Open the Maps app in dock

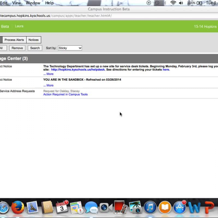77,208
